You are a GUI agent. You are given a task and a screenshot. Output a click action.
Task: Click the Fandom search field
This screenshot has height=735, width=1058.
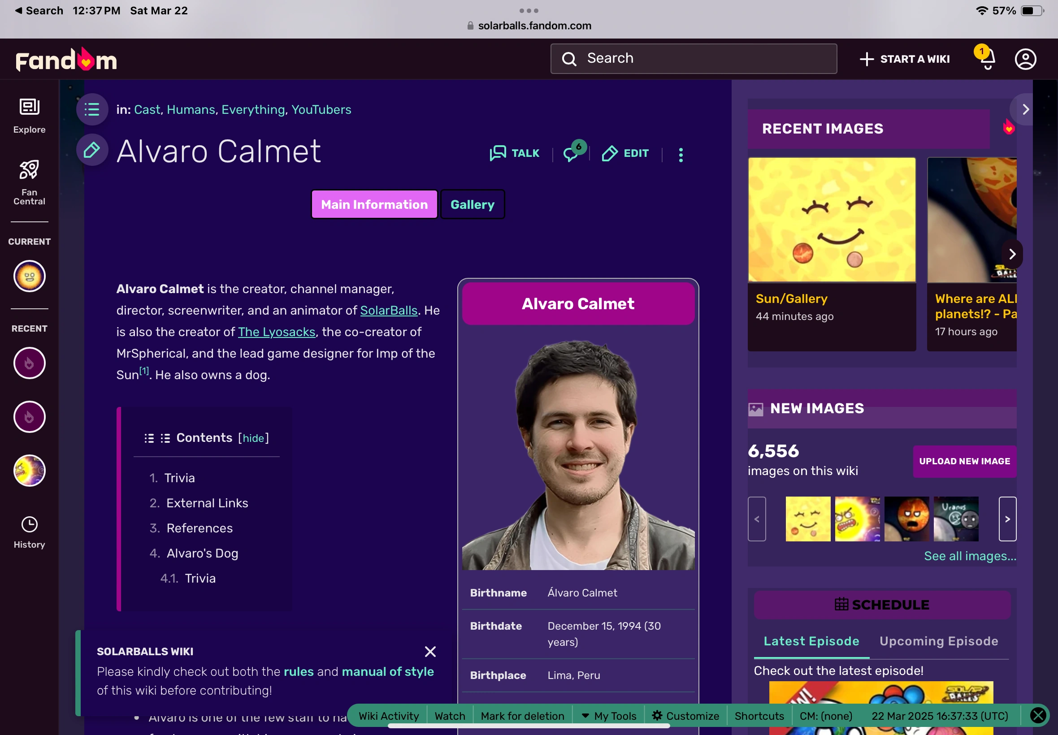tap(693, 59)
